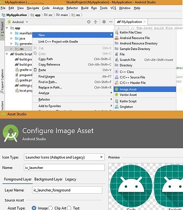183x210 pixels.
Task: Select local.properties file in tree
Action: pyautogui.click(x=24, y=91)
